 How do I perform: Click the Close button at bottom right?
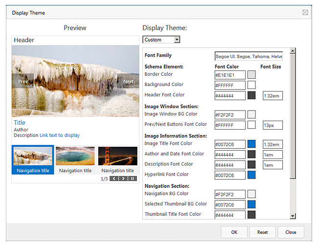point(291,232)
